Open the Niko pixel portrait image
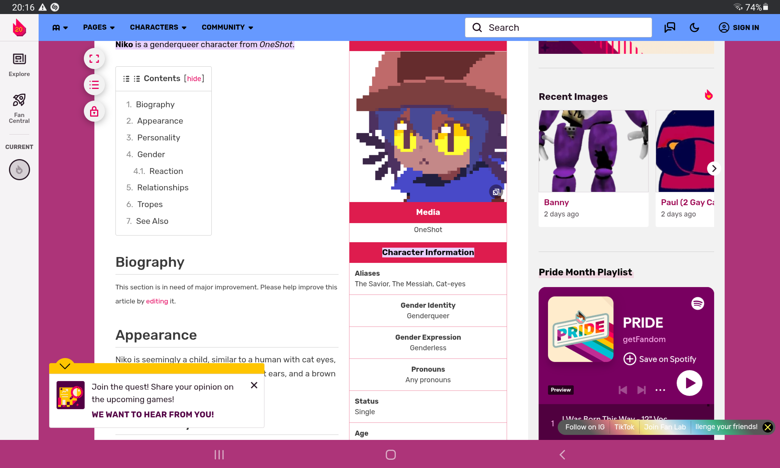 (x=428, y=126)
